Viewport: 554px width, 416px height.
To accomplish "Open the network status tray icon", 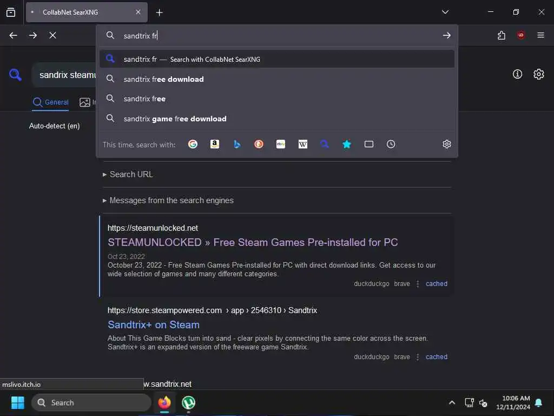I will 469,402.
